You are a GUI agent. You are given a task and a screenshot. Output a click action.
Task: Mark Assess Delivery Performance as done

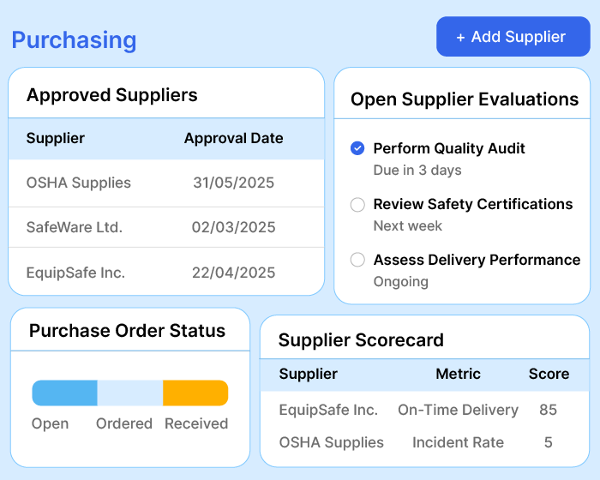357,260
